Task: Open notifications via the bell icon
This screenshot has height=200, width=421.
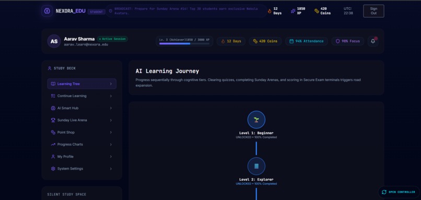Action: (x=373, y=41)
